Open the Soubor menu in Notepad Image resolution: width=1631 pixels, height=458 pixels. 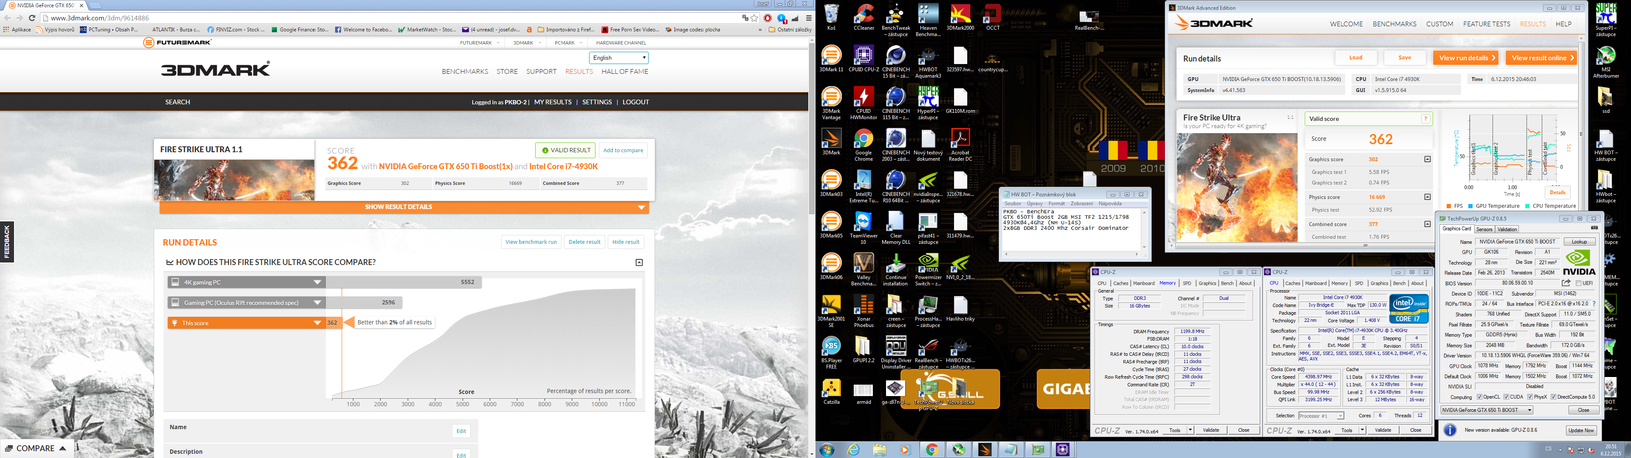pos(1013,204)
